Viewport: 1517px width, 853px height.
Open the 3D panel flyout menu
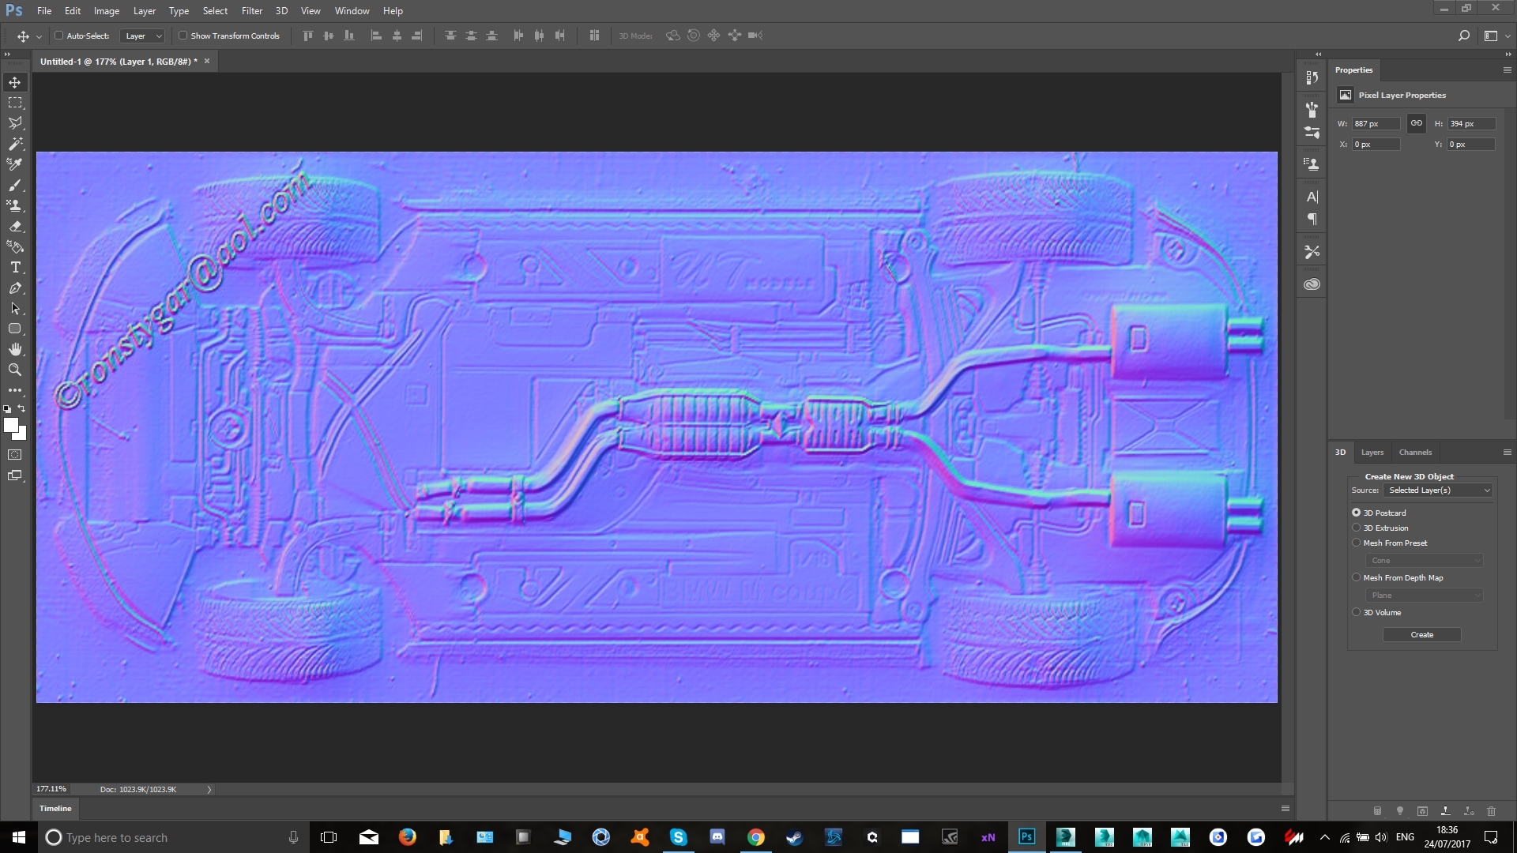point(1507,453)
